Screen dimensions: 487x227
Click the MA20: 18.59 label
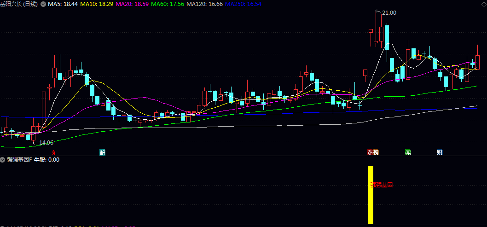132,4
